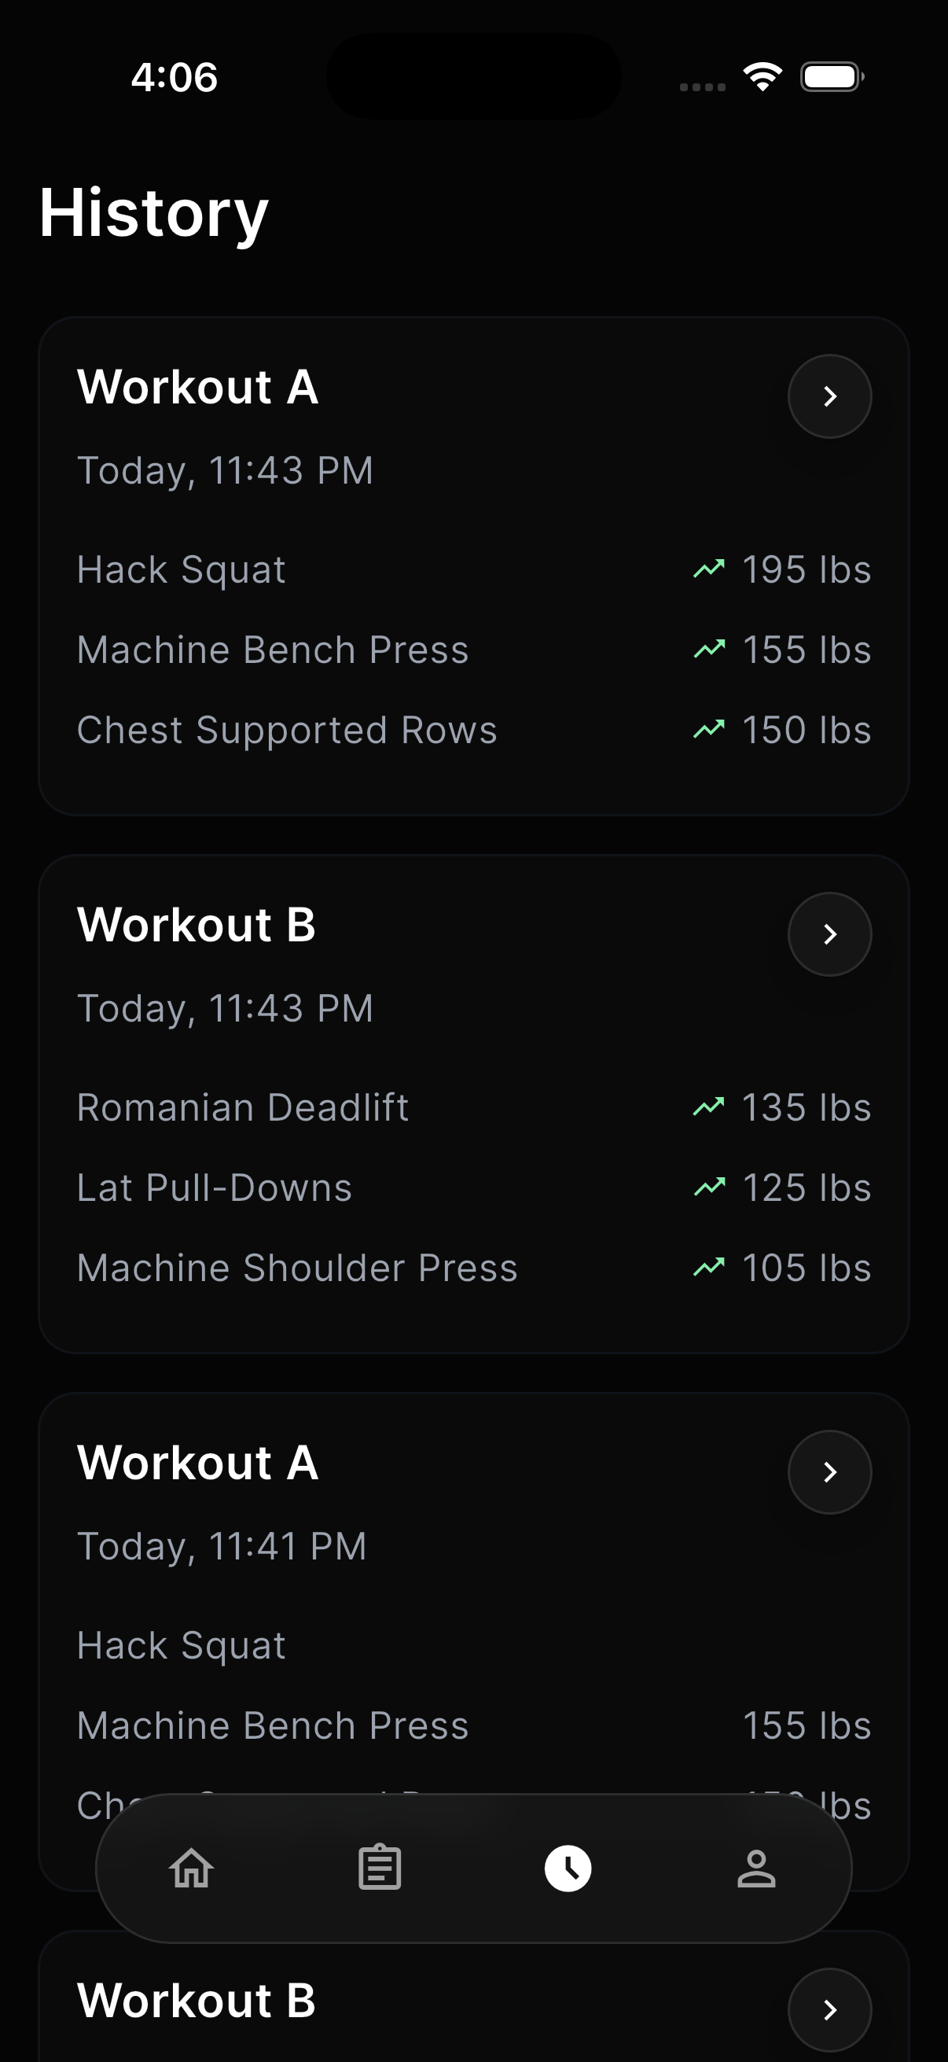Expand the Workout A 11:41 PM chevron

(x=829, y=1472)
